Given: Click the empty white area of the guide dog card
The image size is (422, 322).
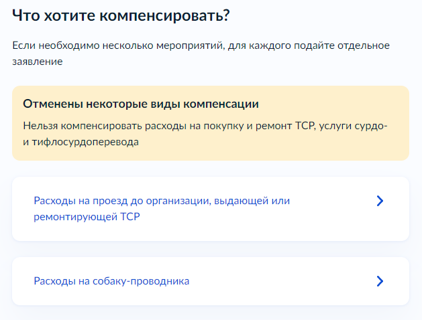Looking at the screenshot, I should point(282,281).
